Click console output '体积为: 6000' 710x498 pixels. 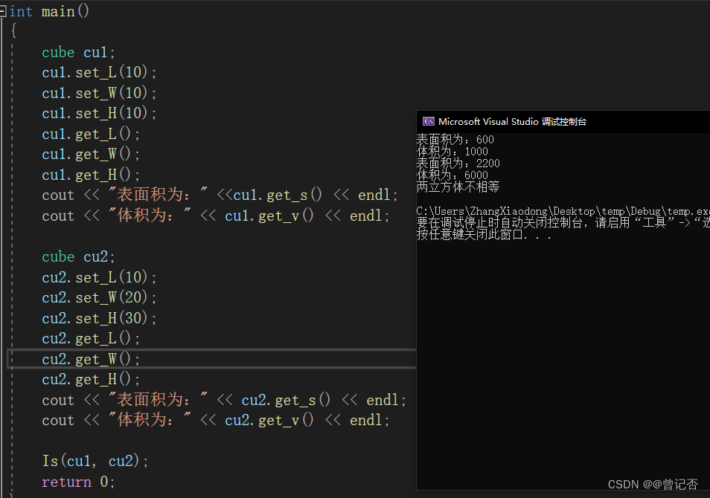(x=452, y=175)
